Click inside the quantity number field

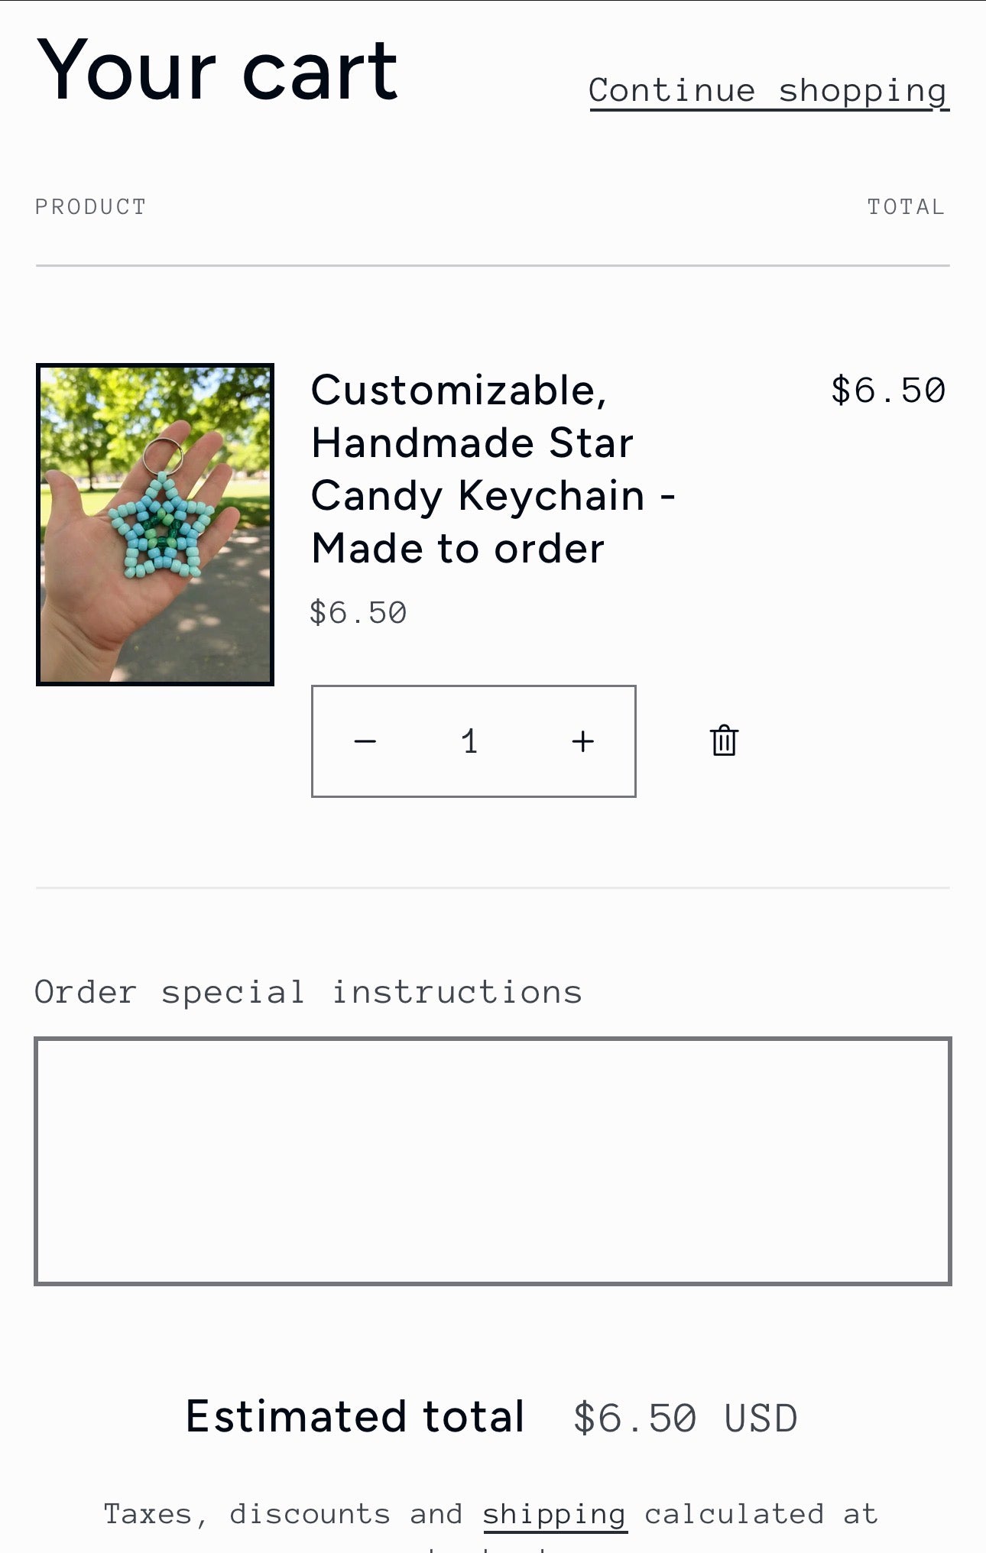472,740
